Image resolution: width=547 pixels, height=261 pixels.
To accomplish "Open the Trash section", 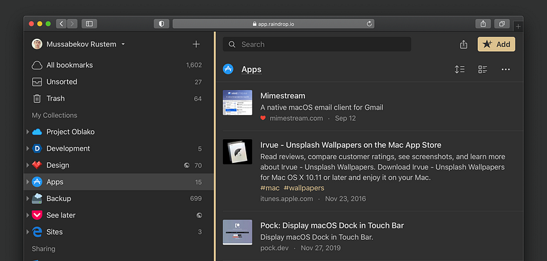I will 118,98.
